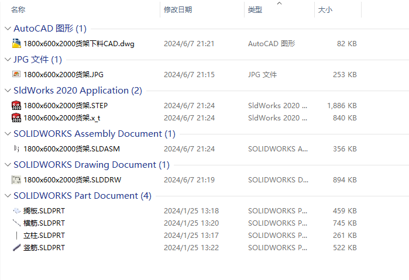Select file 横筋.SLDPRT
This screenshot has width=409, height=280.
click(44, 223)
